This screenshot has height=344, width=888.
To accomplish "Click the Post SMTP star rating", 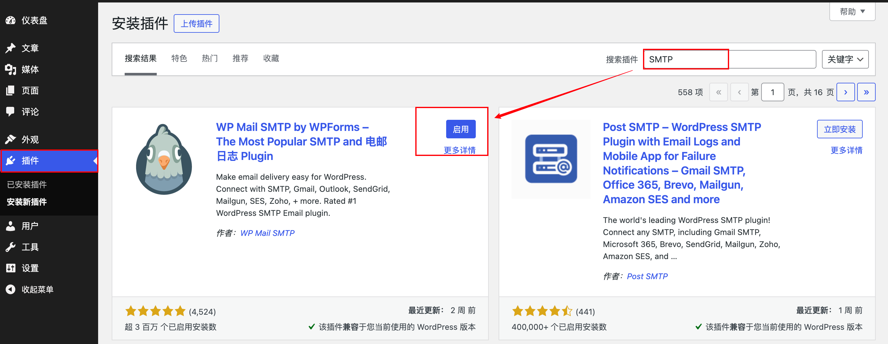I will [542, 311].
